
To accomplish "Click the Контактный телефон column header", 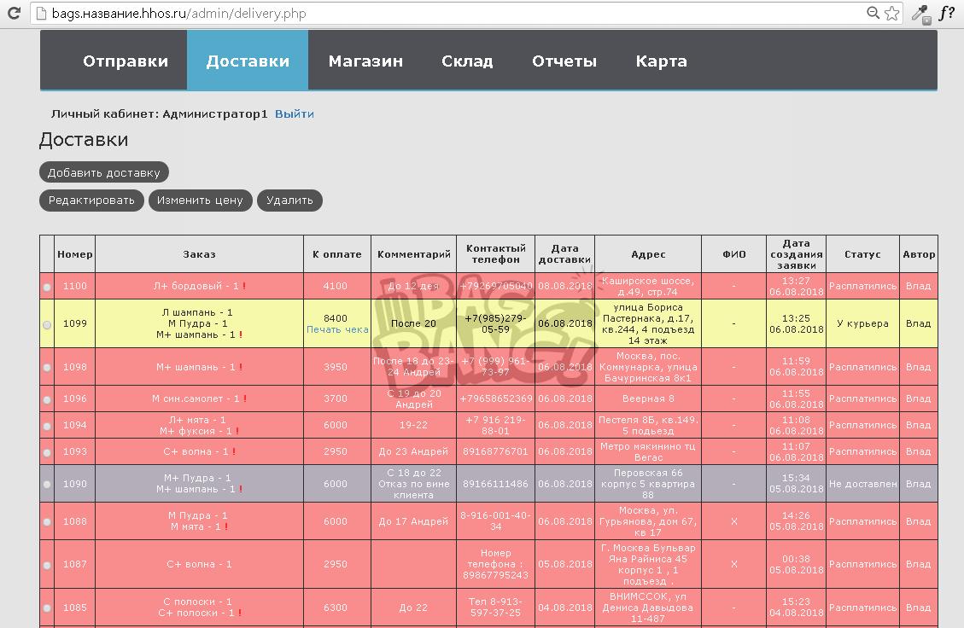I will pyautogui.click(x=495, y=254).
